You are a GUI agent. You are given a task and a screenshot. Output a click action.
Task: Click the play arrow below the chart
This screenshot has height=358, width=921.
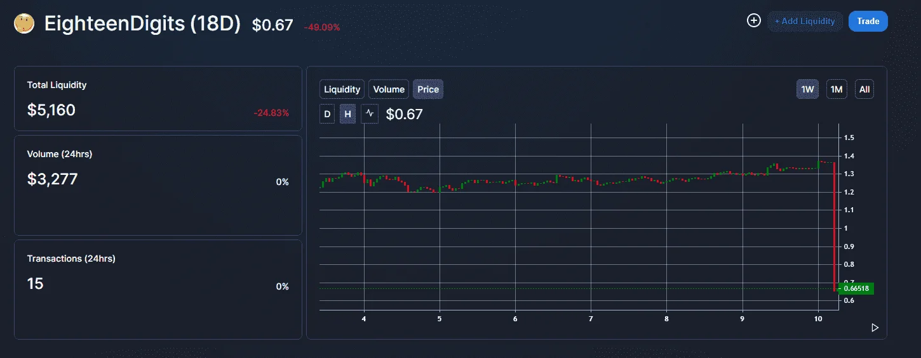point(875,328)
